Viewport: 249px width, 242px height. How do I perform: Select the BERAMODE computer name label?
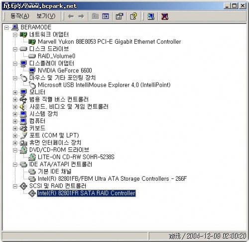(x=36, y=27)
